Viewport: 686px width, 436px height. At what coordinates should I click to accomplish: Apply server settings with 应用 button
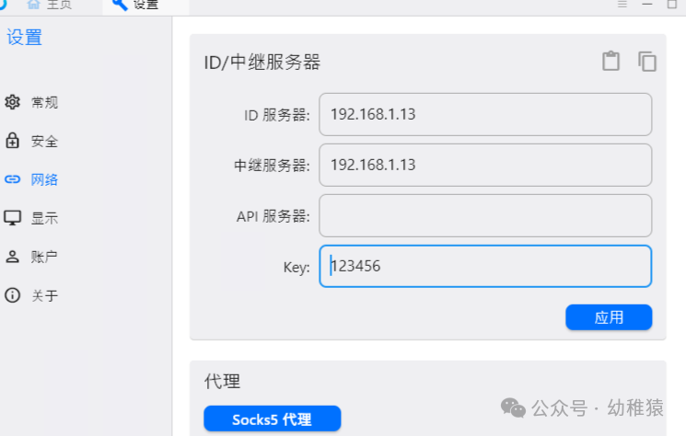pyautogui.click(x=609, y=317)
